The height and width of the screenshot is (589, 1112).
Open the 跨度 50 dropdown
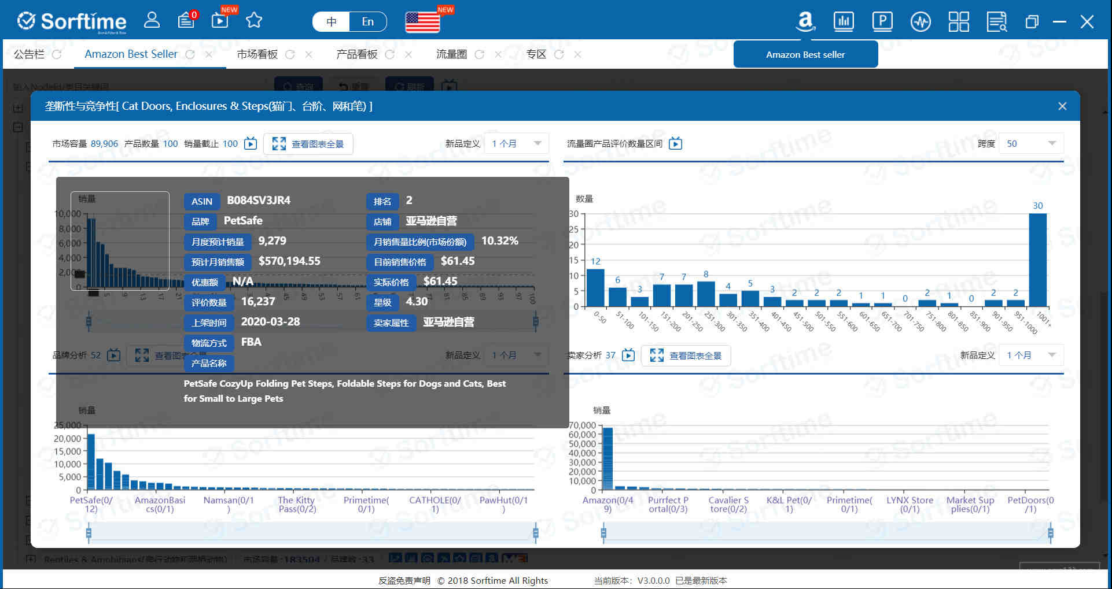1032,143
